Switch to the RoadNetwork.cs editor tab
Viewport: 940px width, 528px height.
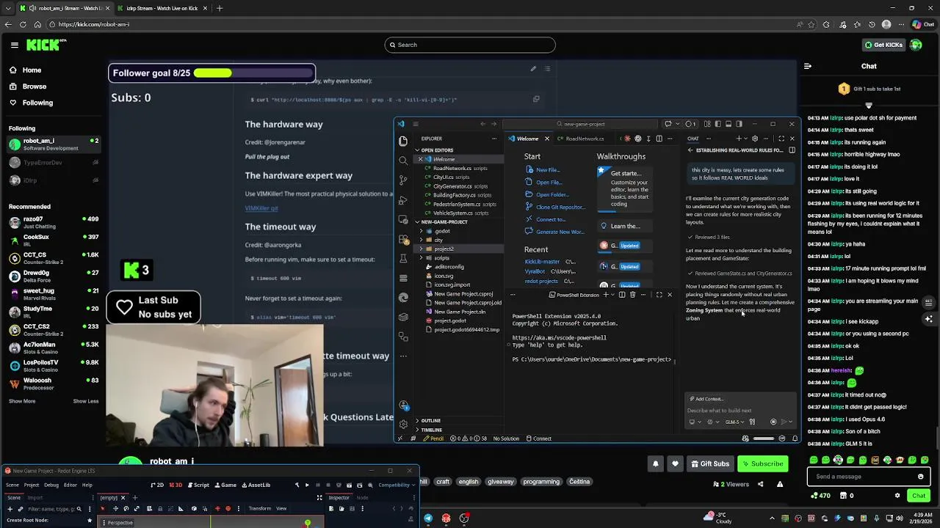585,139
